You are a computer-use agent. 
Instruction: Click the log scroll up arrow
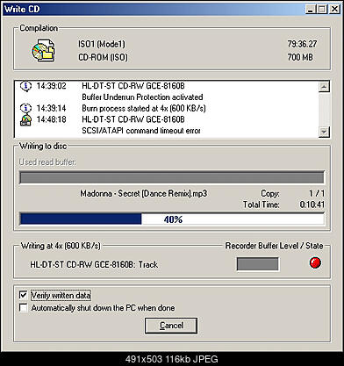324,87
